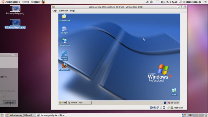The width and height of the screenshot is (208, 117).
Task: Select the Internet Explorer desktop shortcut
Action: point(64,56)
